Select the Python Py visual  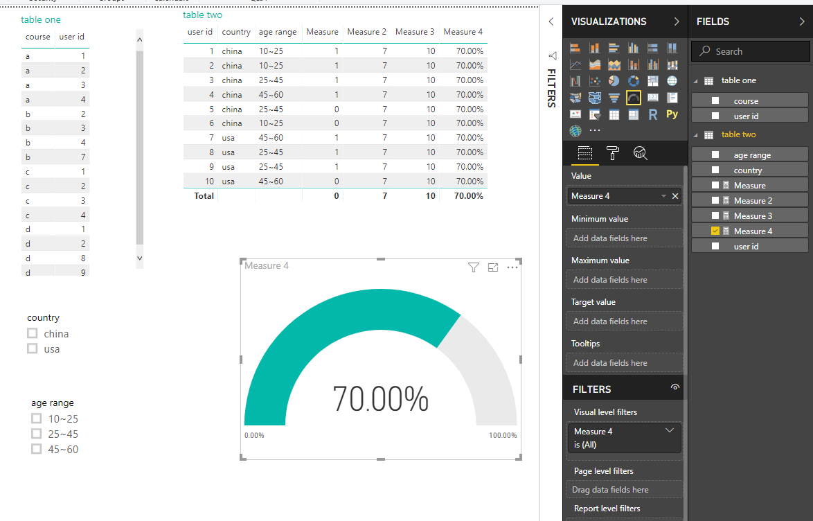tap(672, 114)
